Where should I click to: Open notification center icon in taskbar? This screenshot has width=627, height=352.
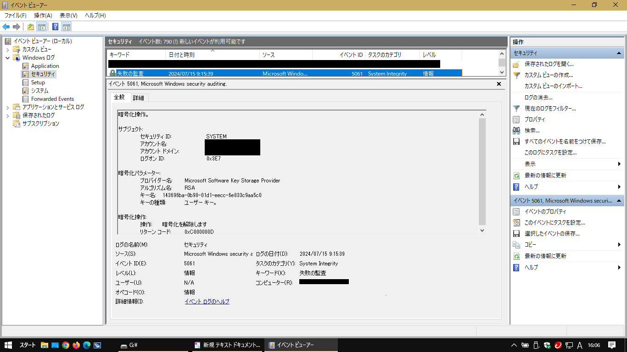coord(612,345)
